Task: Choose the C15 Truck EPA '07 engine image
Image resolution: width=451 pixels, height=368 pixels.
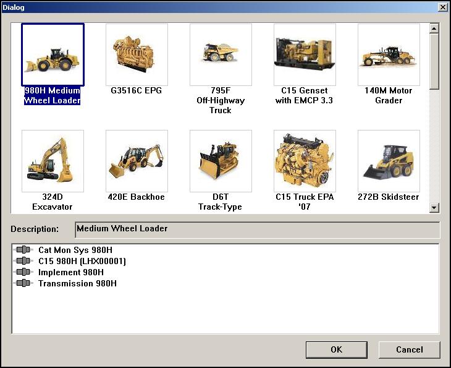Action: tap(305, 161)
